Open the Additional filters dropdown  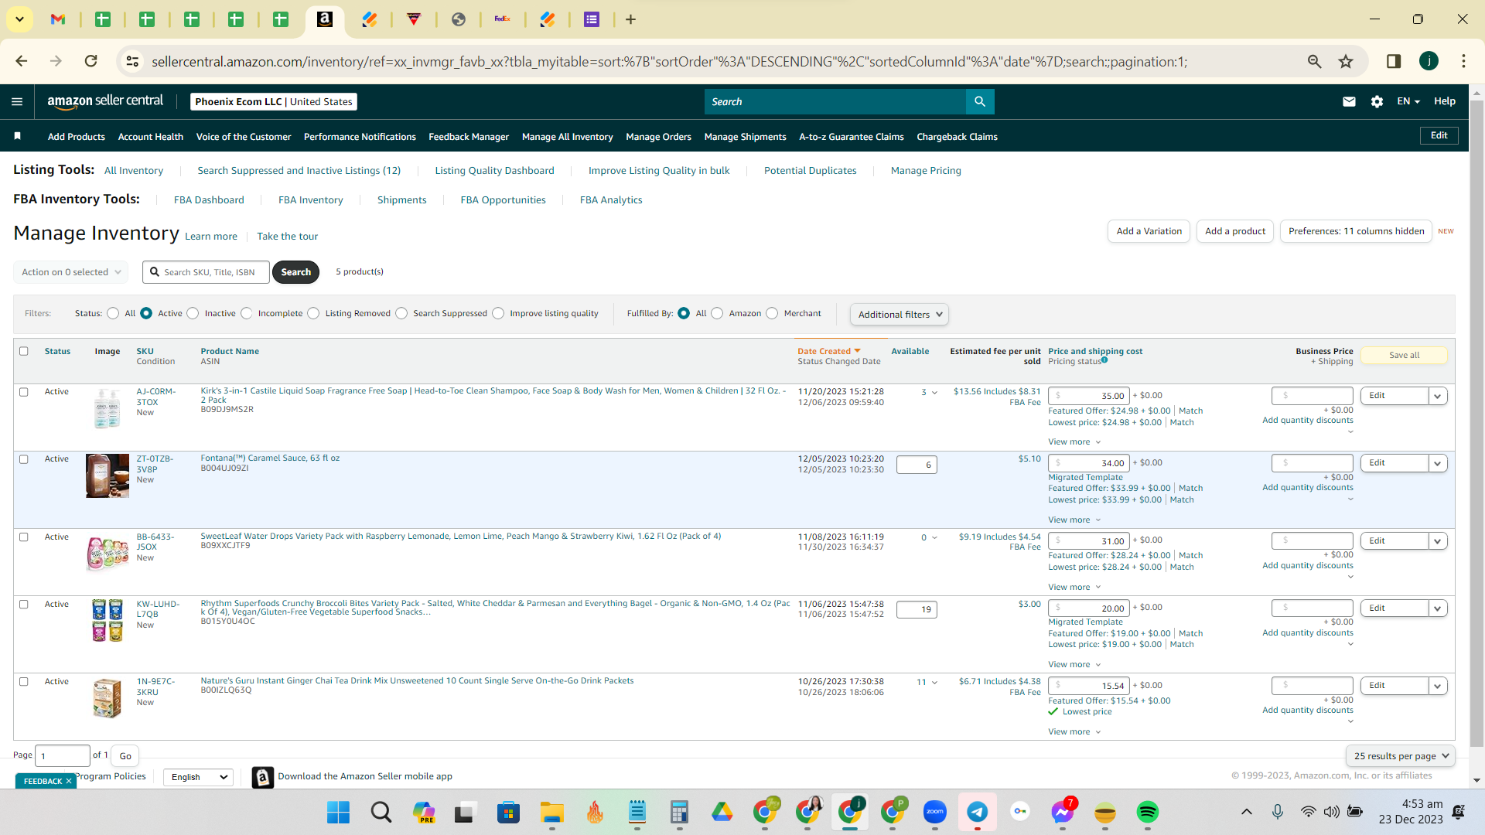coord(900,315)
